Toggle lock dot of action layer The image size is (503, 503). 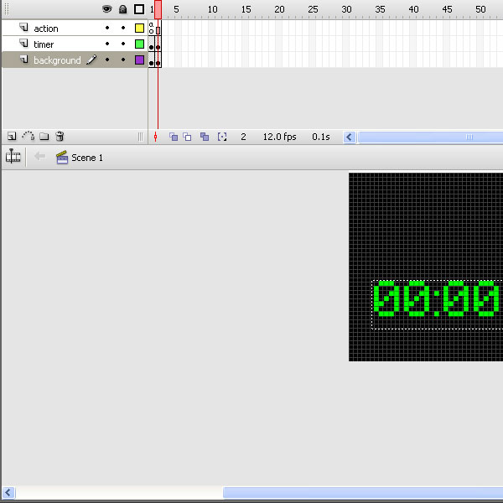pos(123,28)
